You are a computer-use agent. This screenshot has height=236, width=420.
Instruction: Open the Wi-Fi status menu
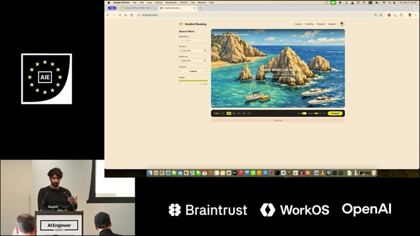coord(384,2)
